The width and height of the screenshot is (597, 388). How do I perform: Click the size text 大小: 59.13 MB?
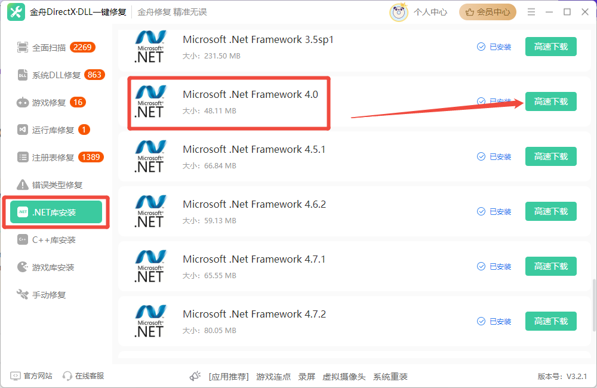click(x=210, y=220)
